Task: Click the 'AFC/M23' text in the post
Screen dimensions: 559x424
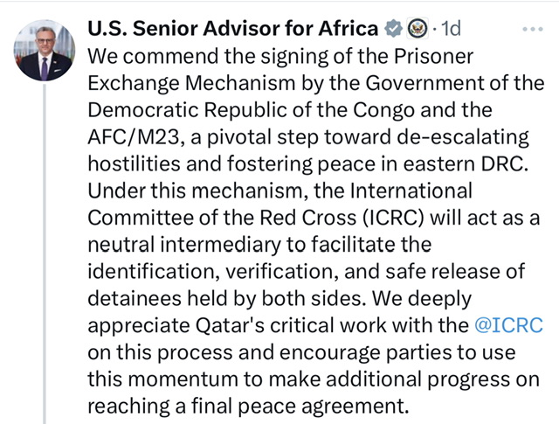Action: coord(136,137)
